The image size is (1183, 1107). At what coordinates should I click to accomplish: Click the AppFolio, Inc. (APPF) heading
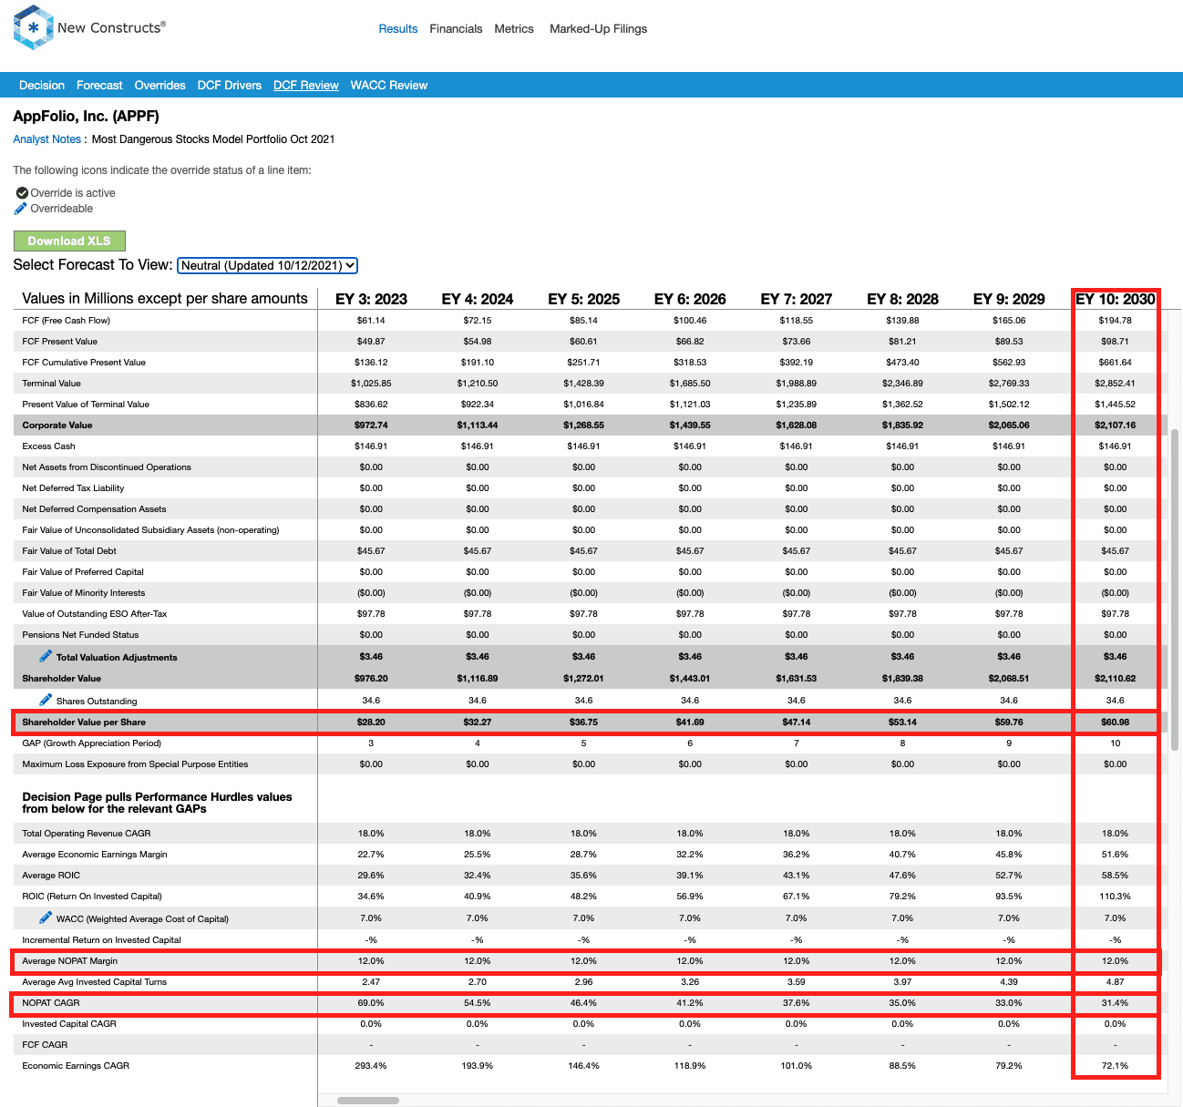[87, 117]
